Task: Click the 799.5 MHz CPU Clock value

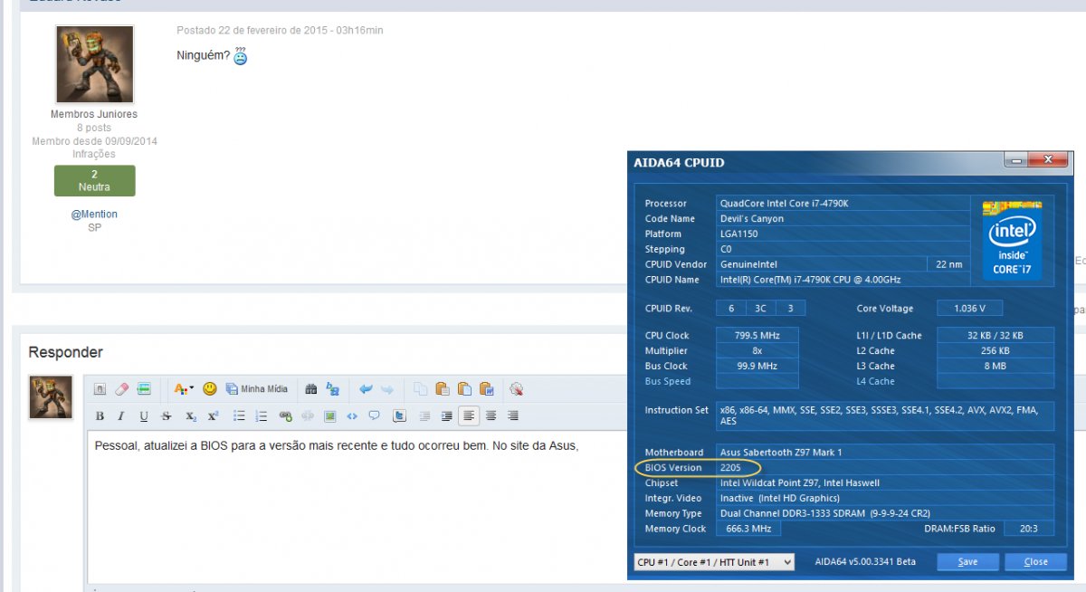Action: coord(758,336)
